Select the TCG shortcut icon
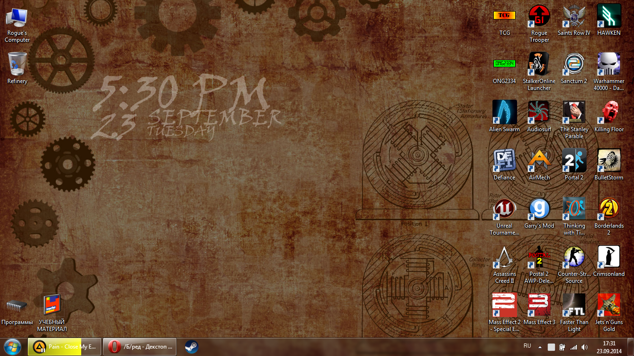Viewport: 634px width, 356px height. 505,21
